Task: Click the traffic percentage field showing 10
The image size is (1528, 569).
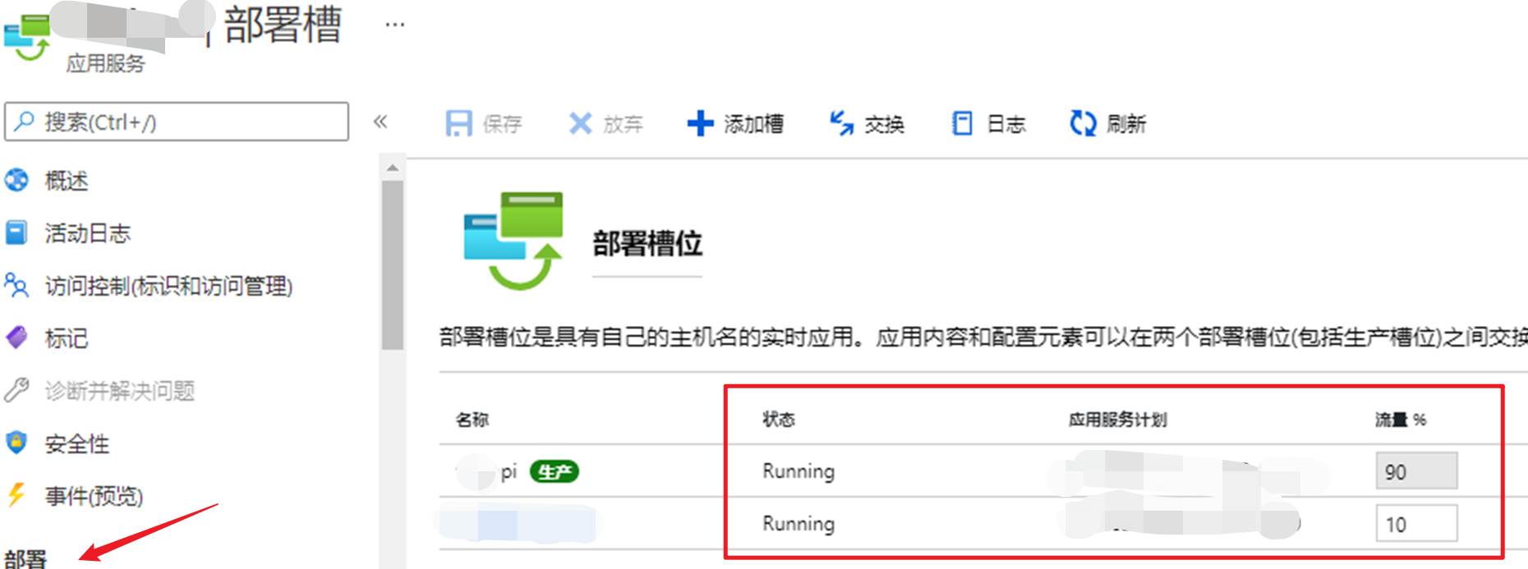Action: tap(1415, 524)
